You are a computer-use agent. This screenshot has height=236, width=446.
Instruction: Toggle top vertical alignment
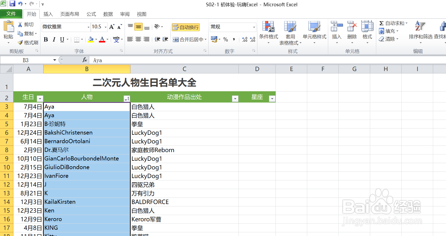[x=130, y=26]
